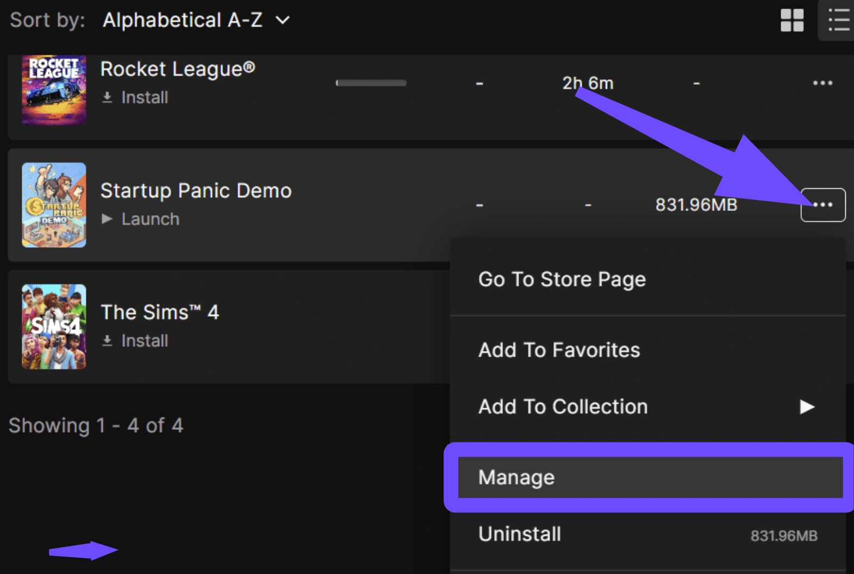This screenshot has width=854, height=574.
Task: Click the chevron next to Alphabetical A-Z
Action: tap(283, 21)
